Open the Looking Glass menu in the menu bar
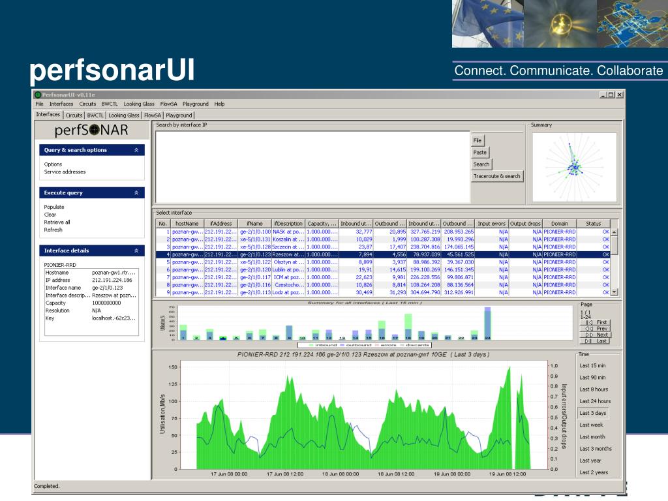 139,104
